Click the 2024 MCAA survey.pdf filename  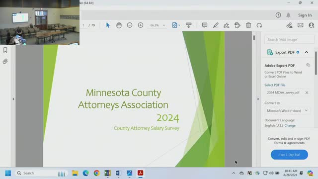pyautogui.click(x=283, y=92)
